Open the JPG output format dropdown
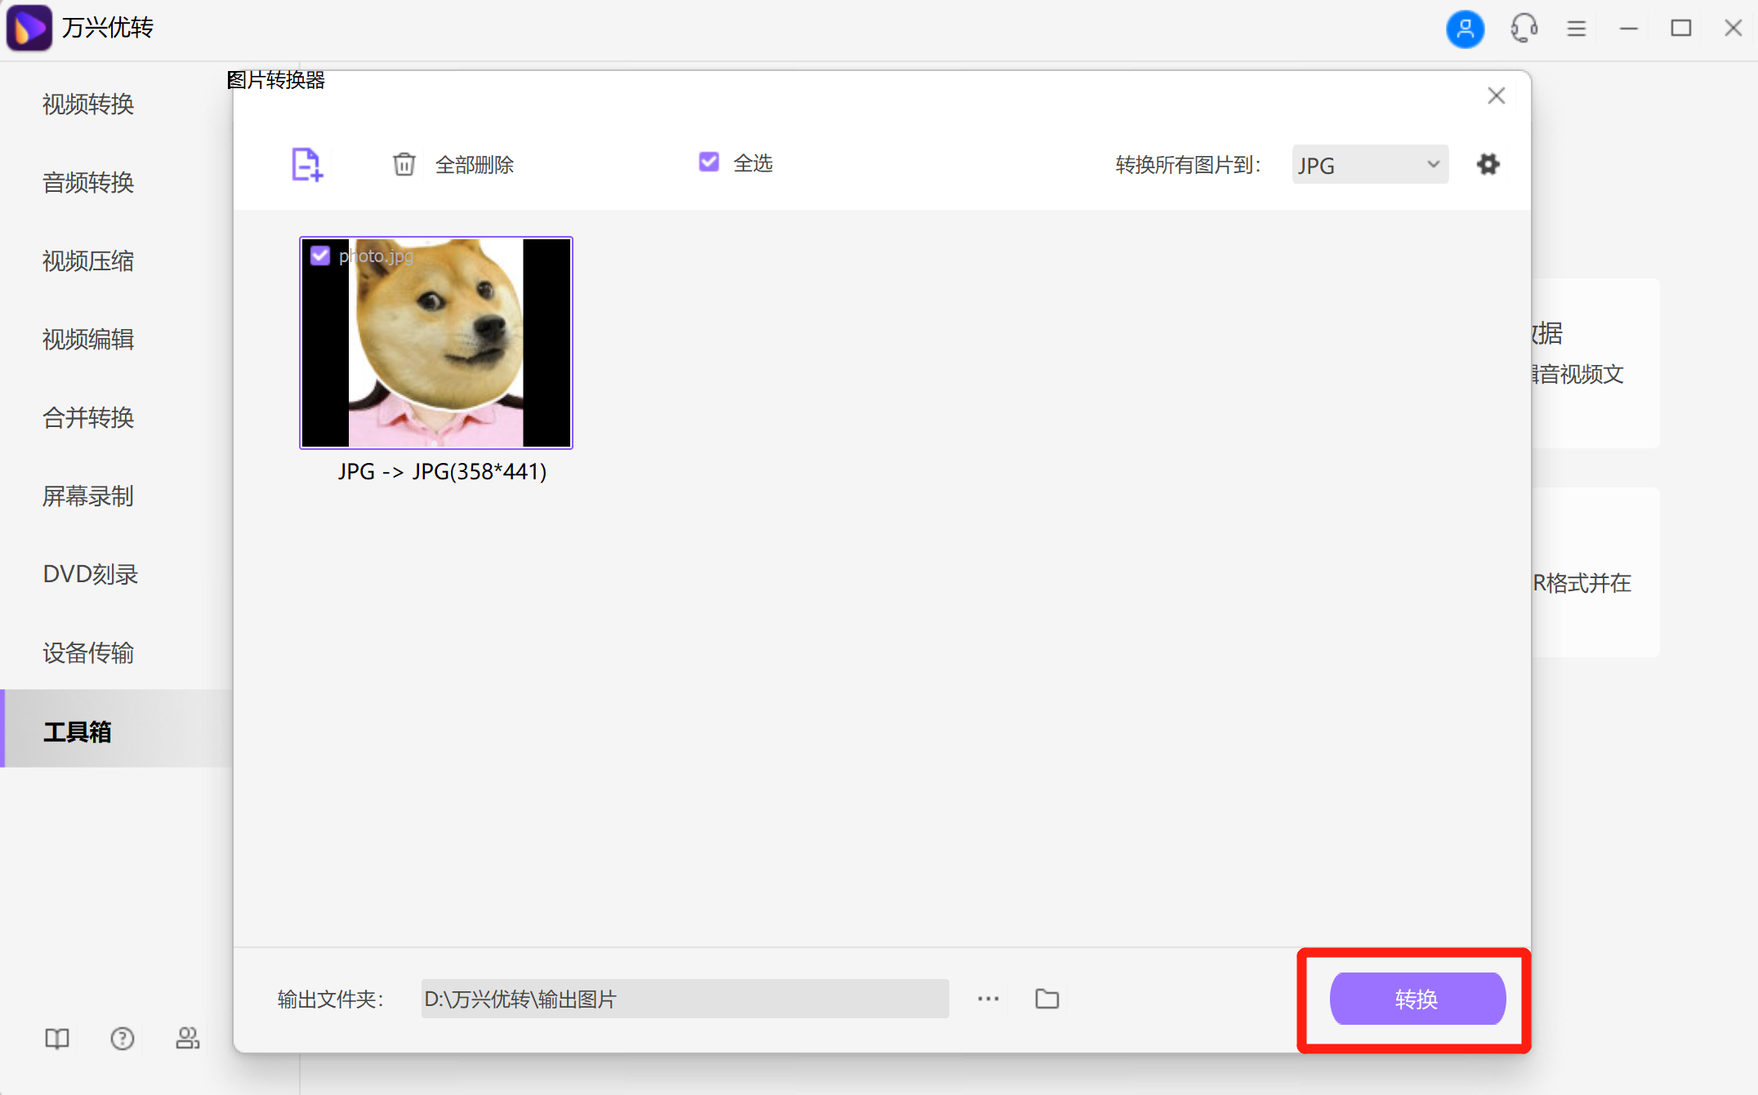Viewport: 1758px width, 1095px height. [x=1369, y=164]
